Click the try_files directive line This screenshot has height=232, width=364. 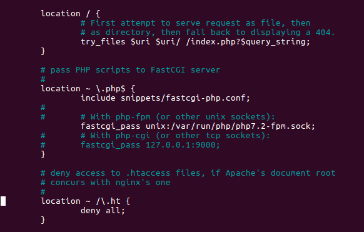coord(195,42)
